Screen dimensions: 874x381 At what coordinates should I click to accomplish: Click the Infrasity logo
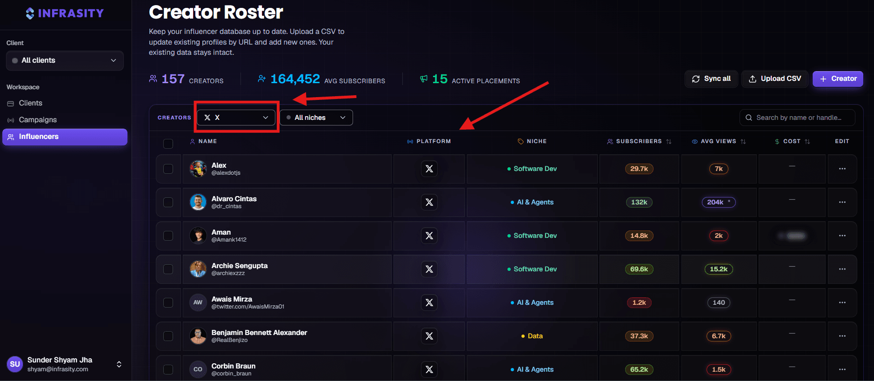[65, 13]
